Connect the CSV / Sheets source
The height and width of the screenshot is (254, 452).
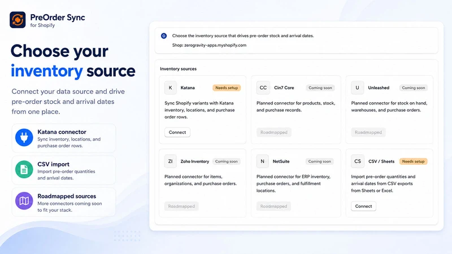363,206
